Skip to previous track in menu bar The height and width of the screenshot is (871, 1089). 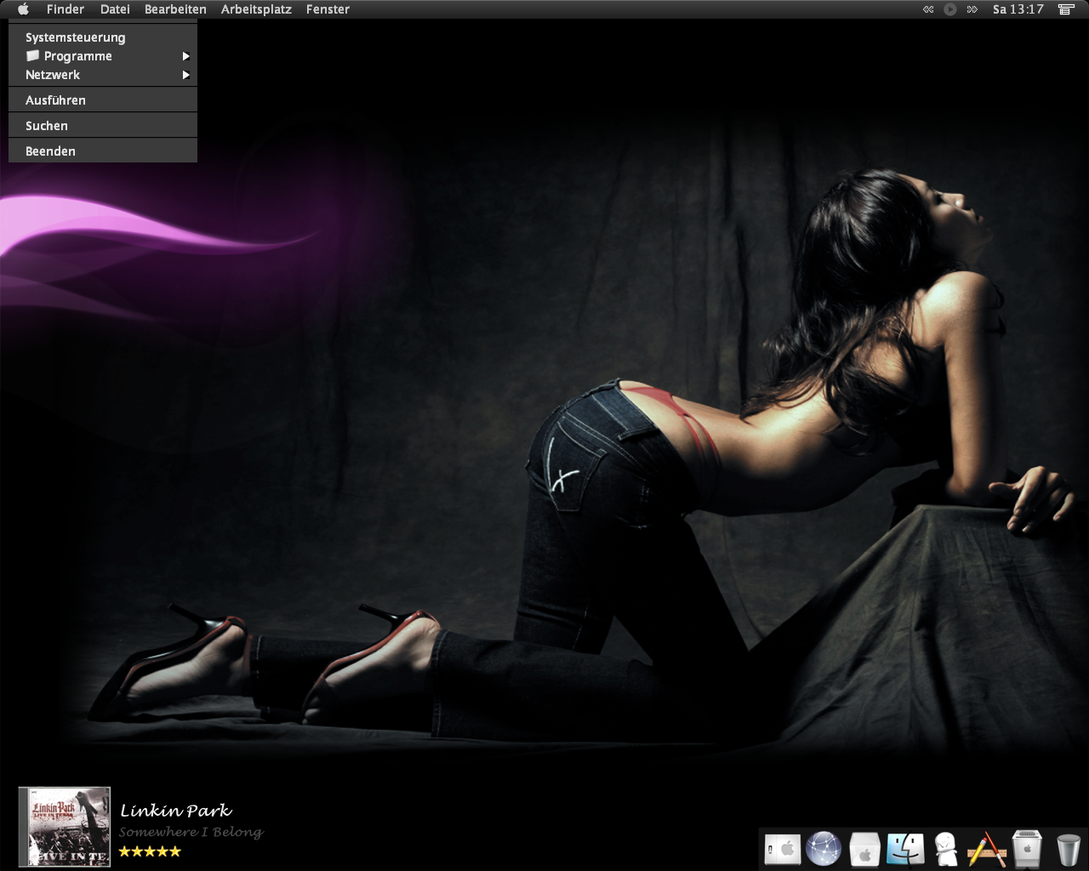927,9
